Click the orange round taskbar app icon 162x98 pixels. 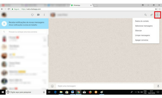[x=96, y=92]
